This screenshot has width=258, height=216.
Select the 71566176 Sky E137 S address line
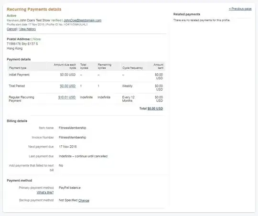tap(22, 43)
